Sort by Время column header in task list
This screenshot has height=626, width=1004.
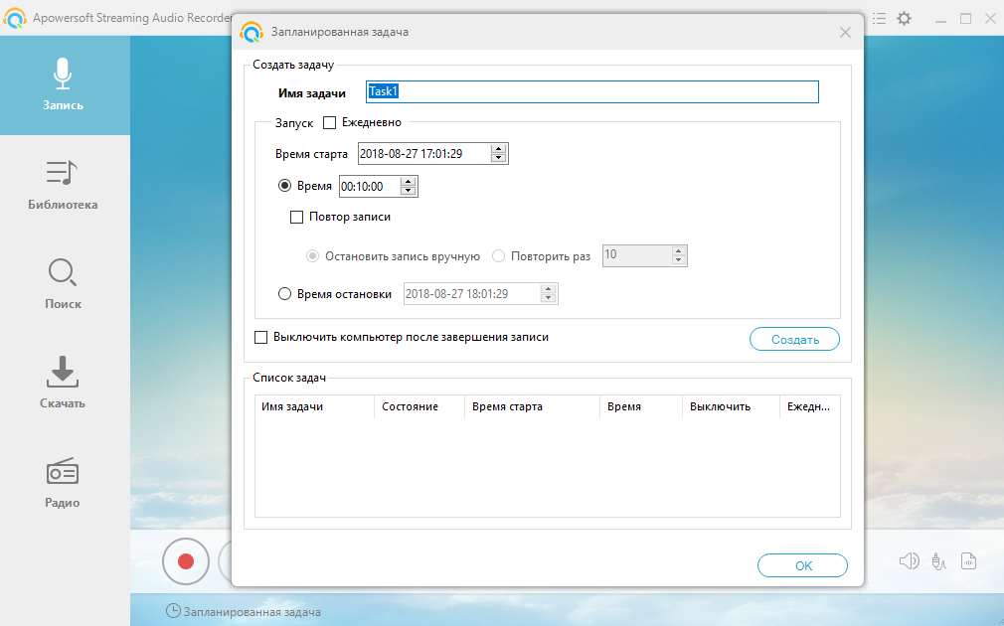641,407
